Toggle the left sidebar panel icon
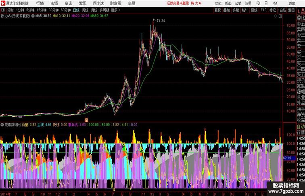Viewport: 305px width, 196px height. tap(3, 10)
